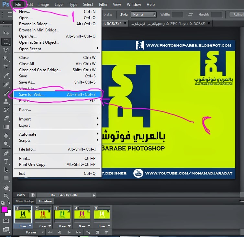
Task: Open the Forever looping options dropdown
Action: coord(35,232)
